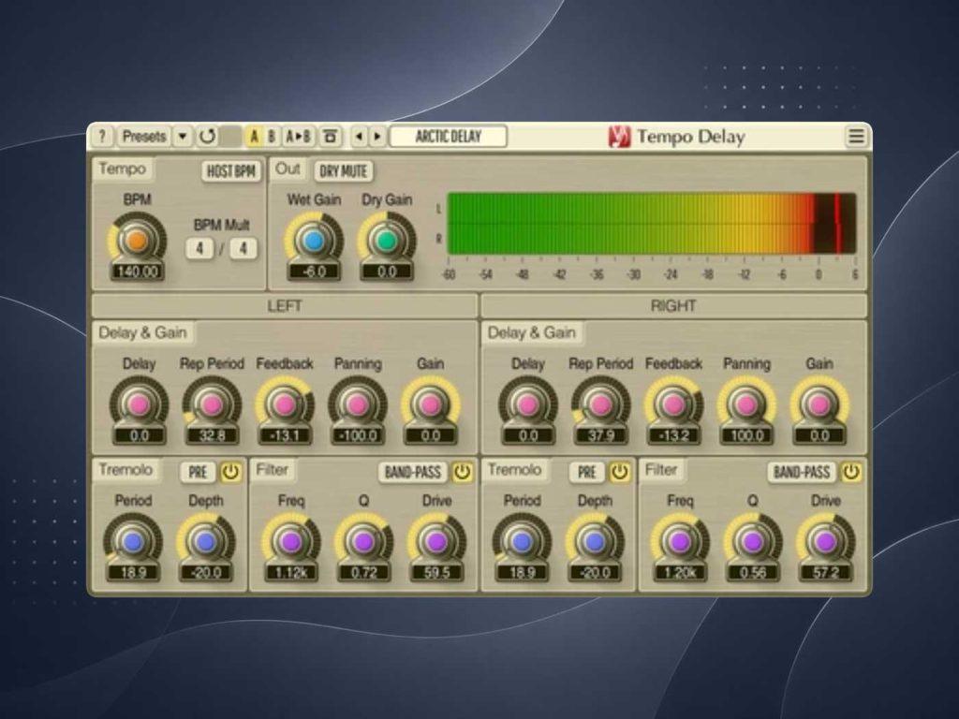Click the Wet Gain value -6.0
This screenshot has width=959, height=719.
314,271
